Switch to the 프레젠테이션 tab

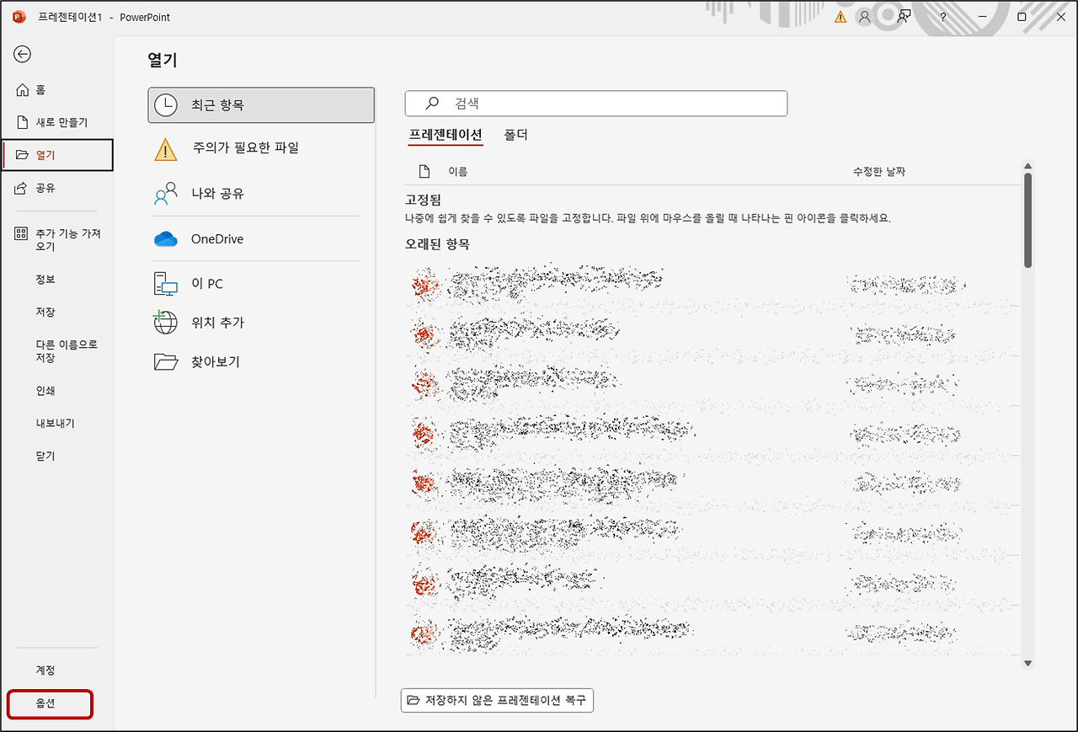[x=446, y=135]
